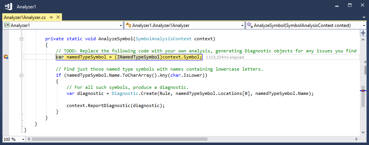369x145 pixels.
Task: Click the breakpoint marker in the scrollbar
Action: click(x=363, y=90)
